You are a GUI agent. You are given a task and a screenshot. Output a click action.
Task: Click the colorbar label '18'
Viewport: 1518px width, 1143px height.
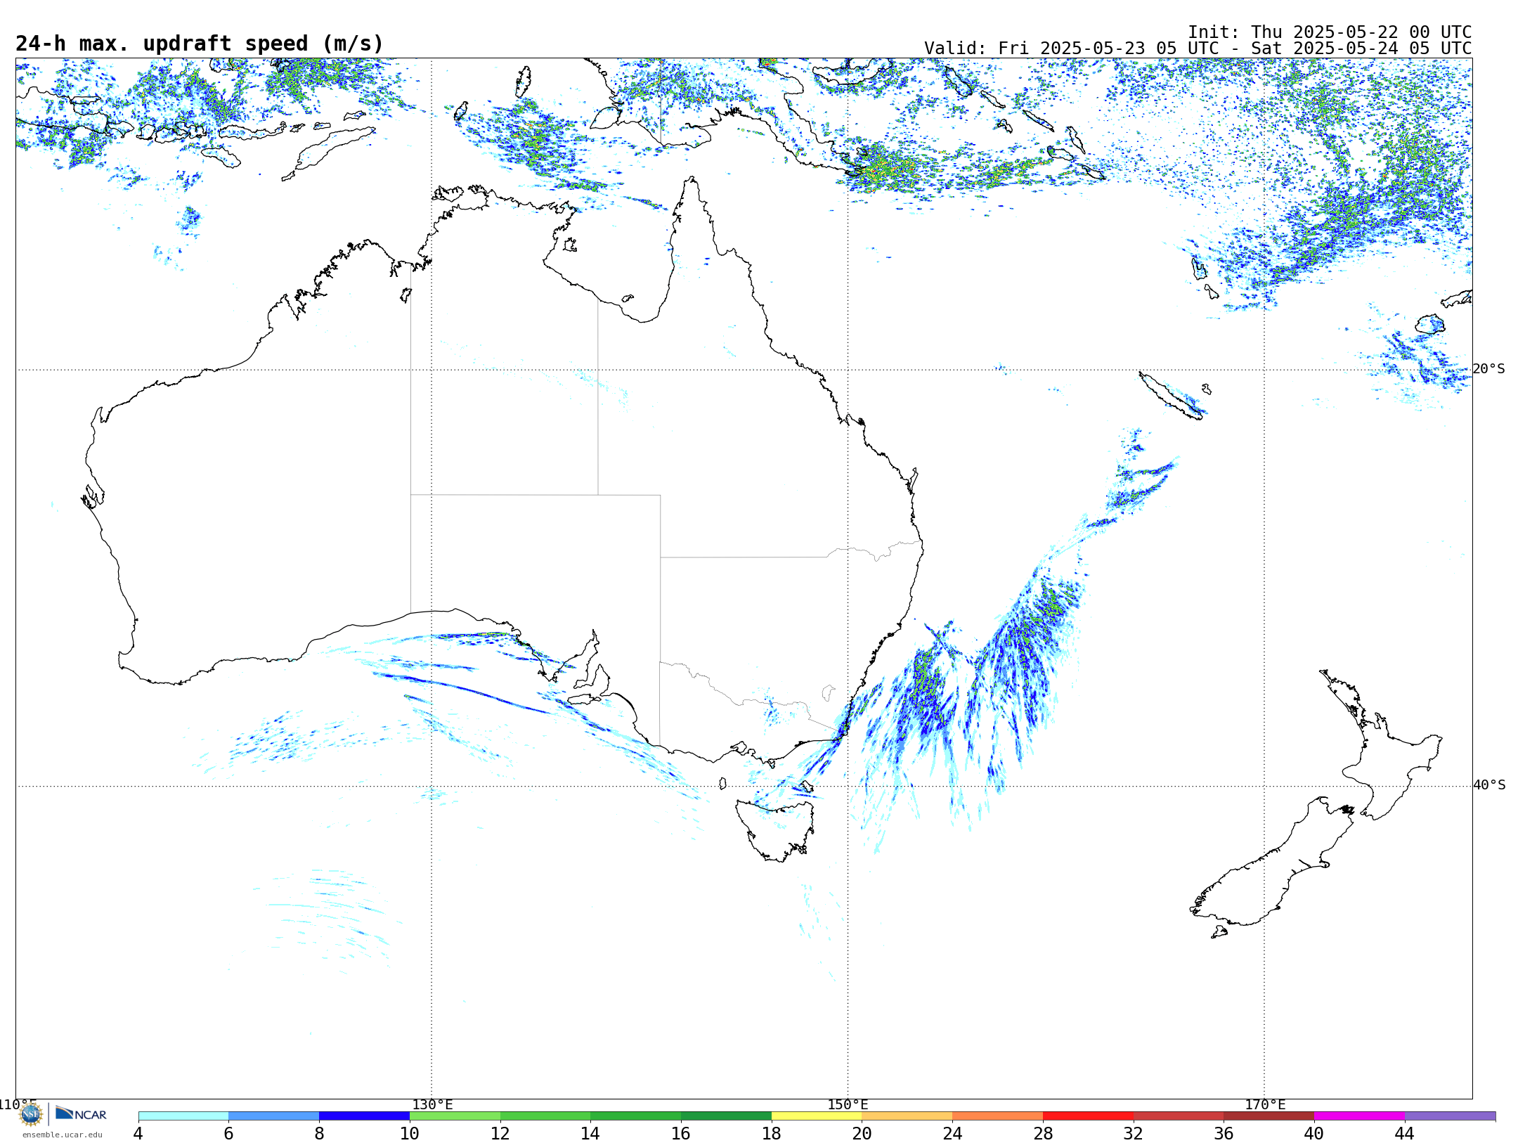pos(772,1133)
